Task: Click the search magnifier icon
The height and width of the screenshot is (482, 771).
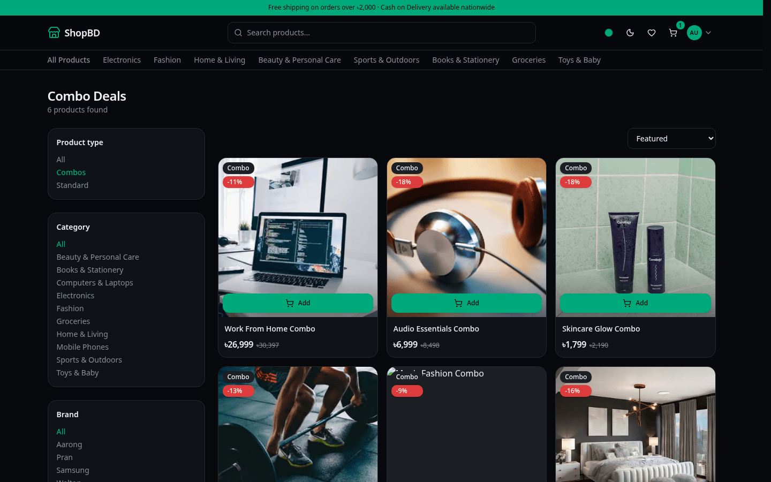Action: 238,33
